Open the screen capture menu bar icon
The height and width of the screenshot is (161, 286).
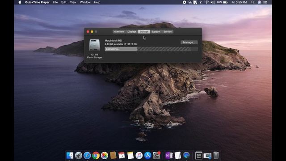coord(195,2)
